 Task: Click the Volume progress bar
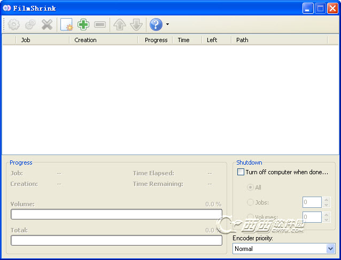coord(117,214)
